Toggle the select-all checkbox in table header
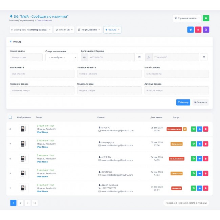The image size is (220, 220). coord(10,117)
